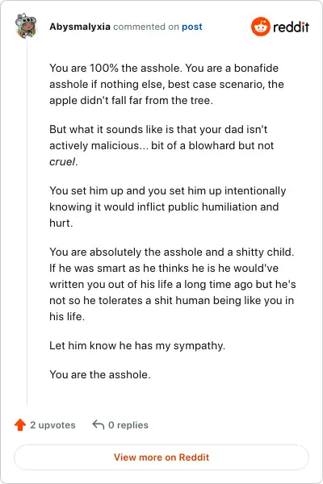Click the paragraph starting "But what it sounds"

click(x=161, y=145)
